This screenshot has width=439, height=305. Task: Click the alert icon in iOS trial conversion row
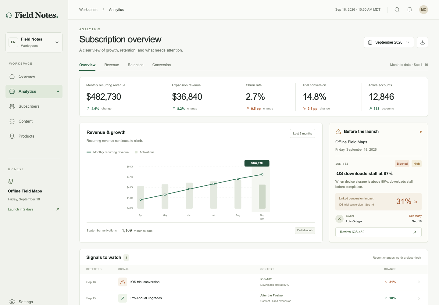point(123,282)
